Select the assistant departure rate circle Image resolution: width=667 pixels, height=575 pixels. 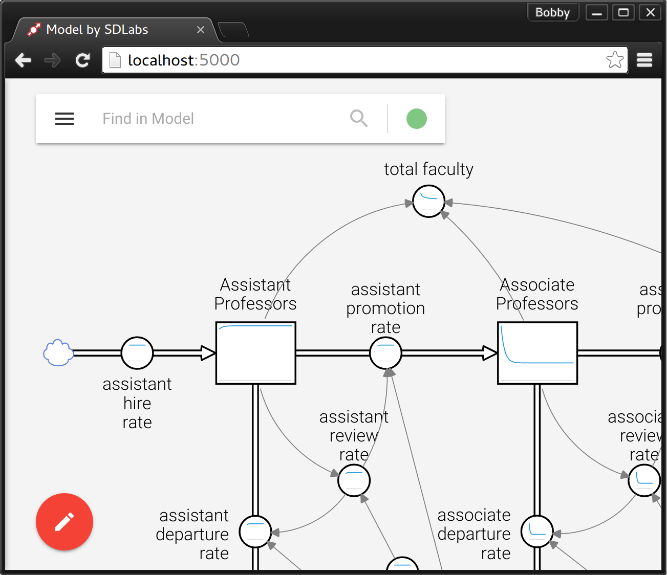pyautogui.click(x=255, y=532)
